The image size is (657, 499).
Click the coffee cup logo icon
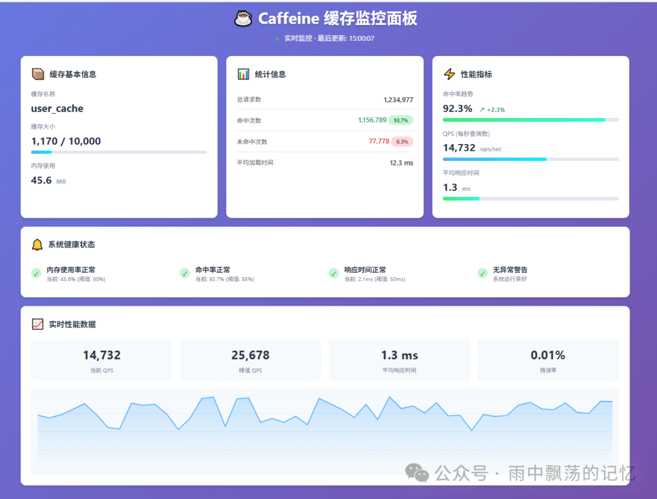pos(243,18)
